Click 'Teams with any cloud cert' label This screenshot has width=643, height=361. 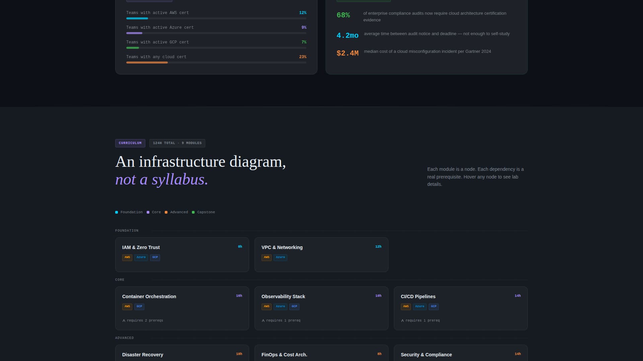click(156, 57)
